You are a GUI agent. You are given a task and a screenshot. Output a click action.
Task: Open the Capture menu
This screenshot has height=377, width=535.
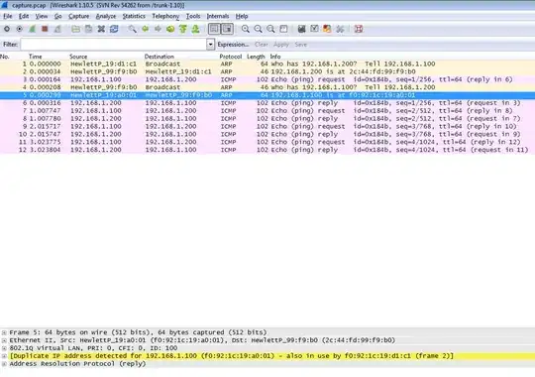[79, 16]
